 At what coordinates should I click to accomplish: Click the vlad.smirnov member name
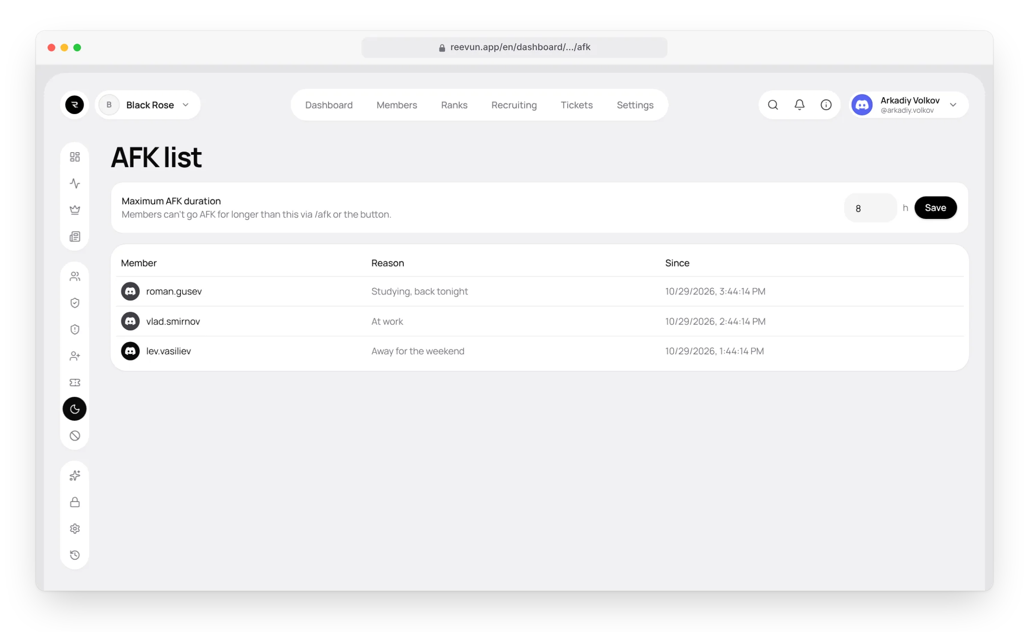click(173, 321)
